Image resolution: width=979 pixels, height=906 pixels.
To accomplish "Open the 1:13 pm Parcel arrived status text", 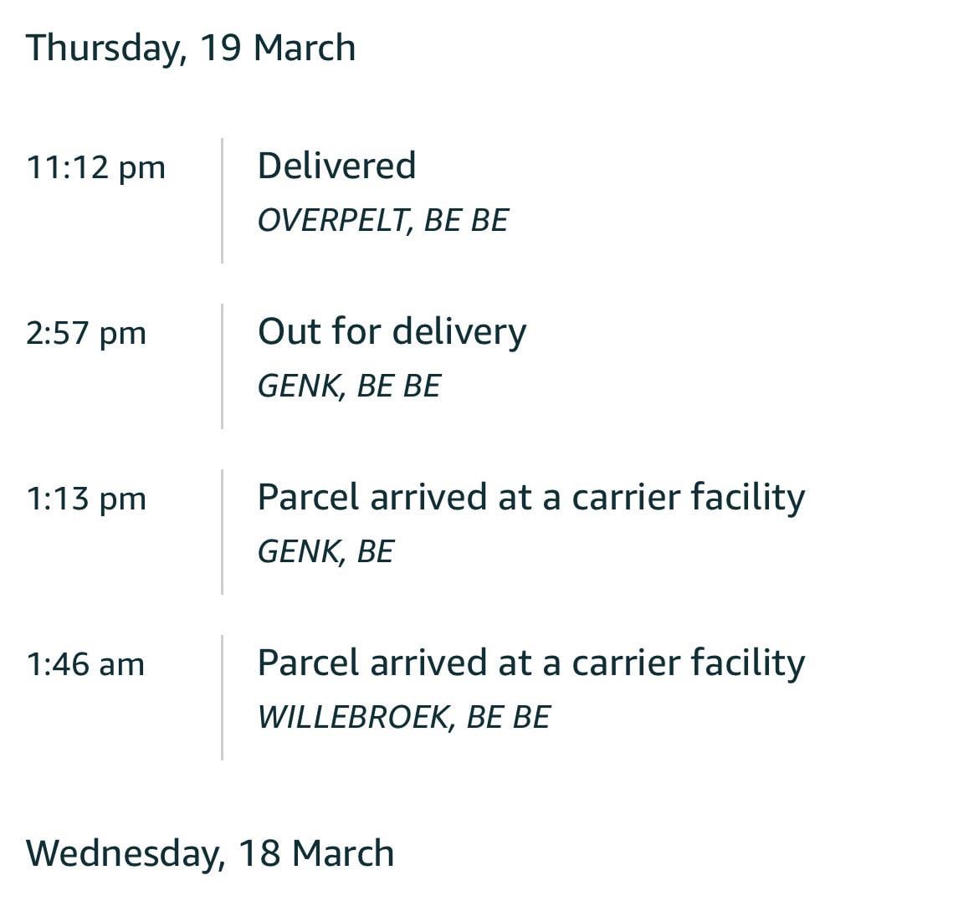I will (x=531, y=497).
